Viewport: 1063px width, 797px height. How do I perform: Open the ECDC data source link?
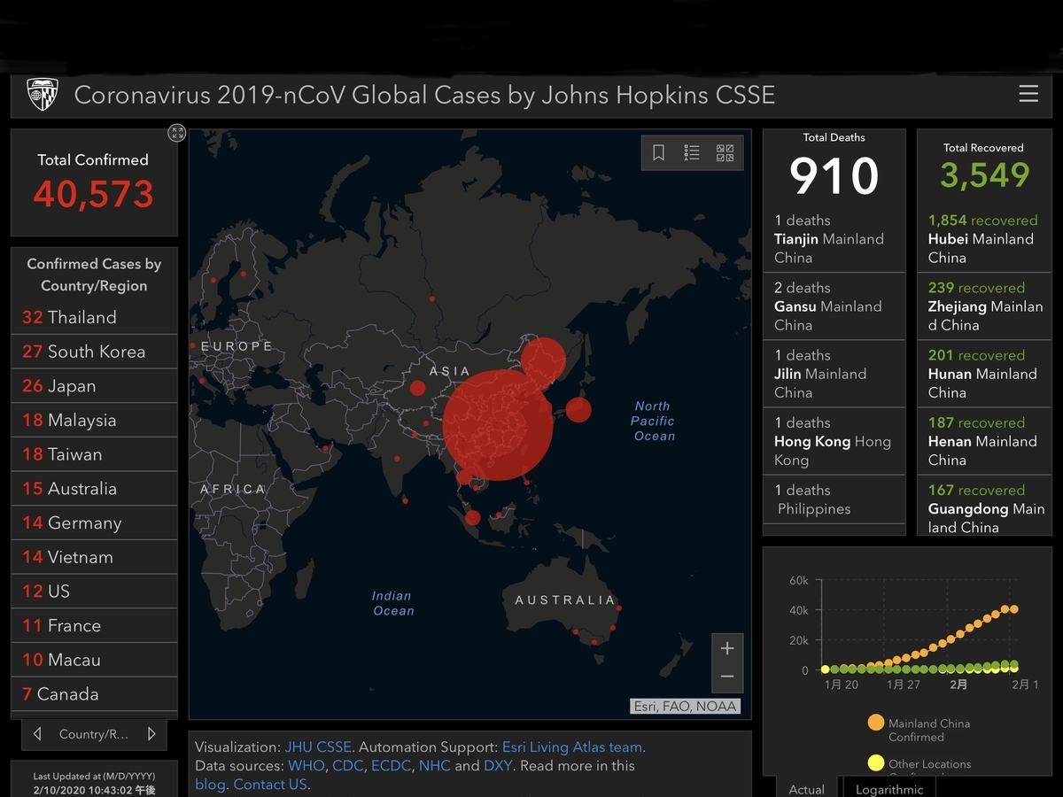tap(392, 765)
